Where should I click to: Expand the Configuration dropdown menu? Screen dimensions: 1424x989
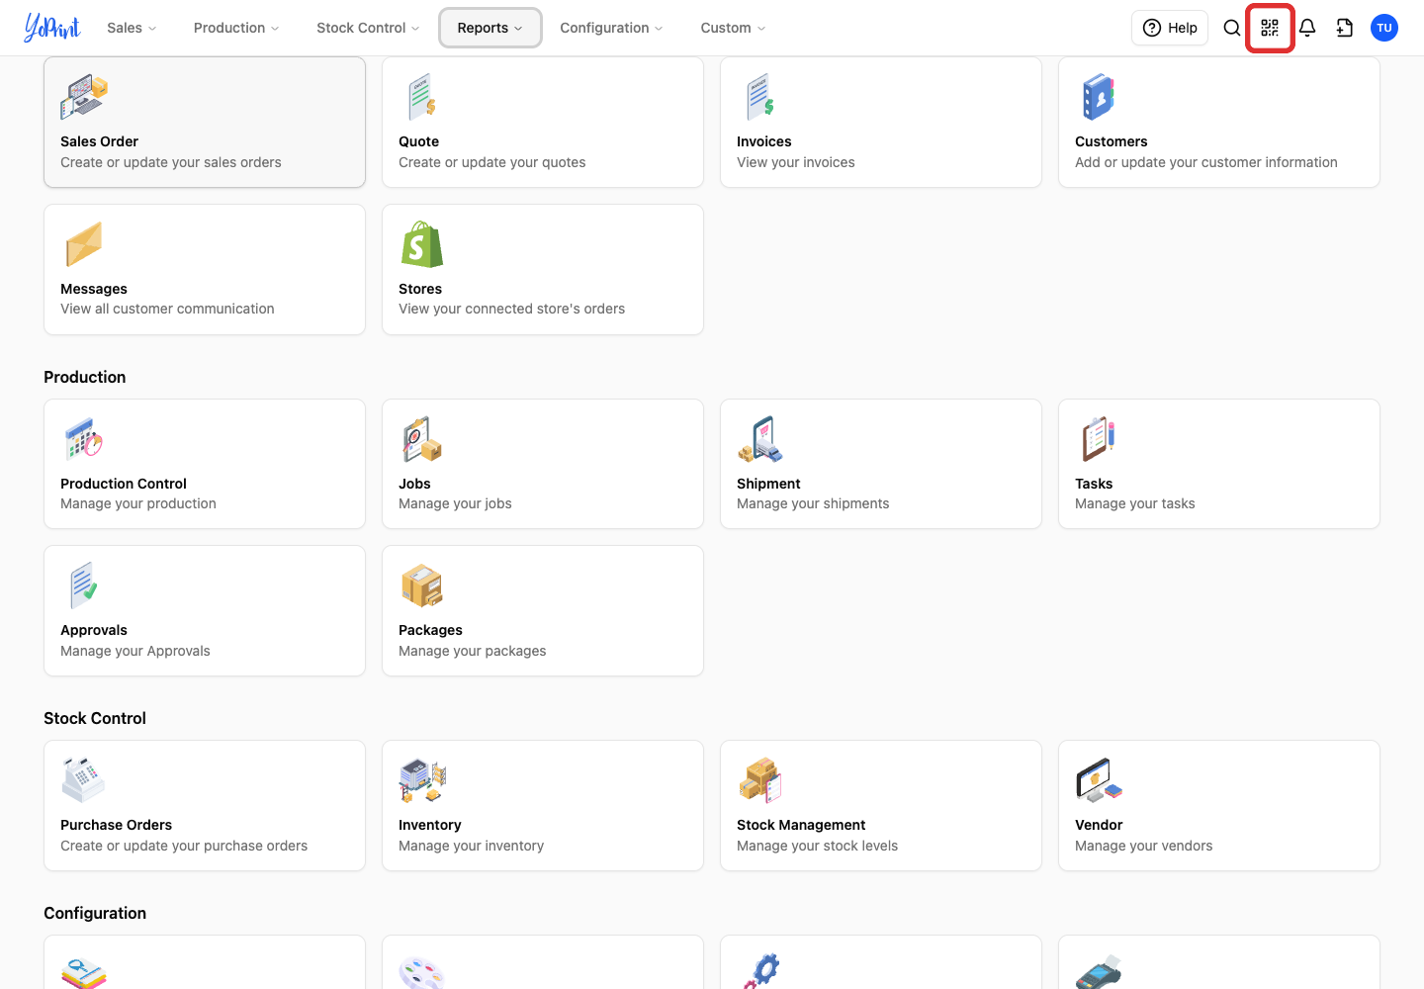(611, 28)
